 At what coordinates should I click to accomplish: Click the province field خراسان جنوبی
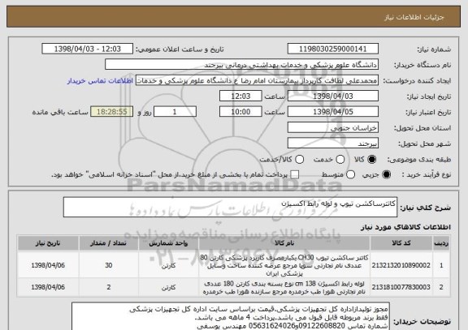pos(333,127)
